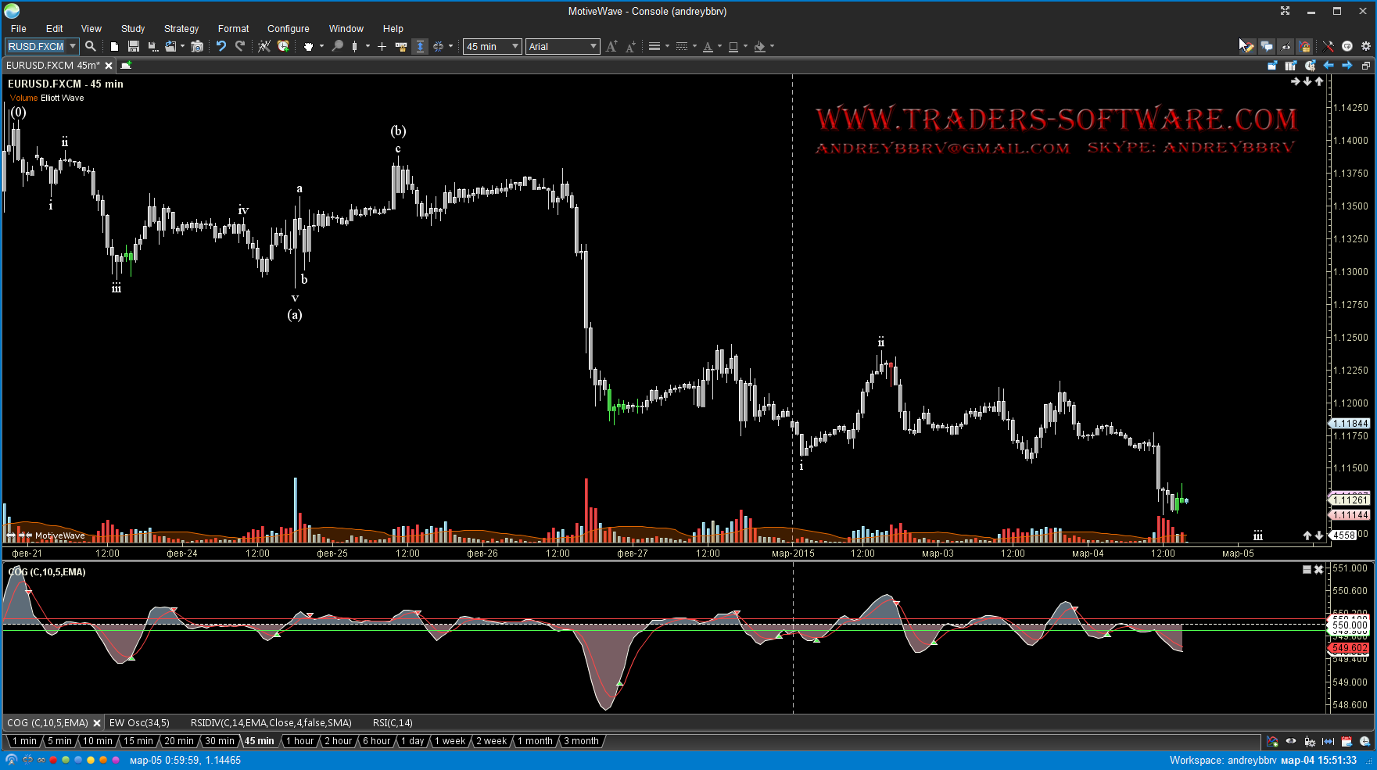This screenshot has width=1377, height=770.
Task: Click the undo arrow icon
Action: coord(221,46)
